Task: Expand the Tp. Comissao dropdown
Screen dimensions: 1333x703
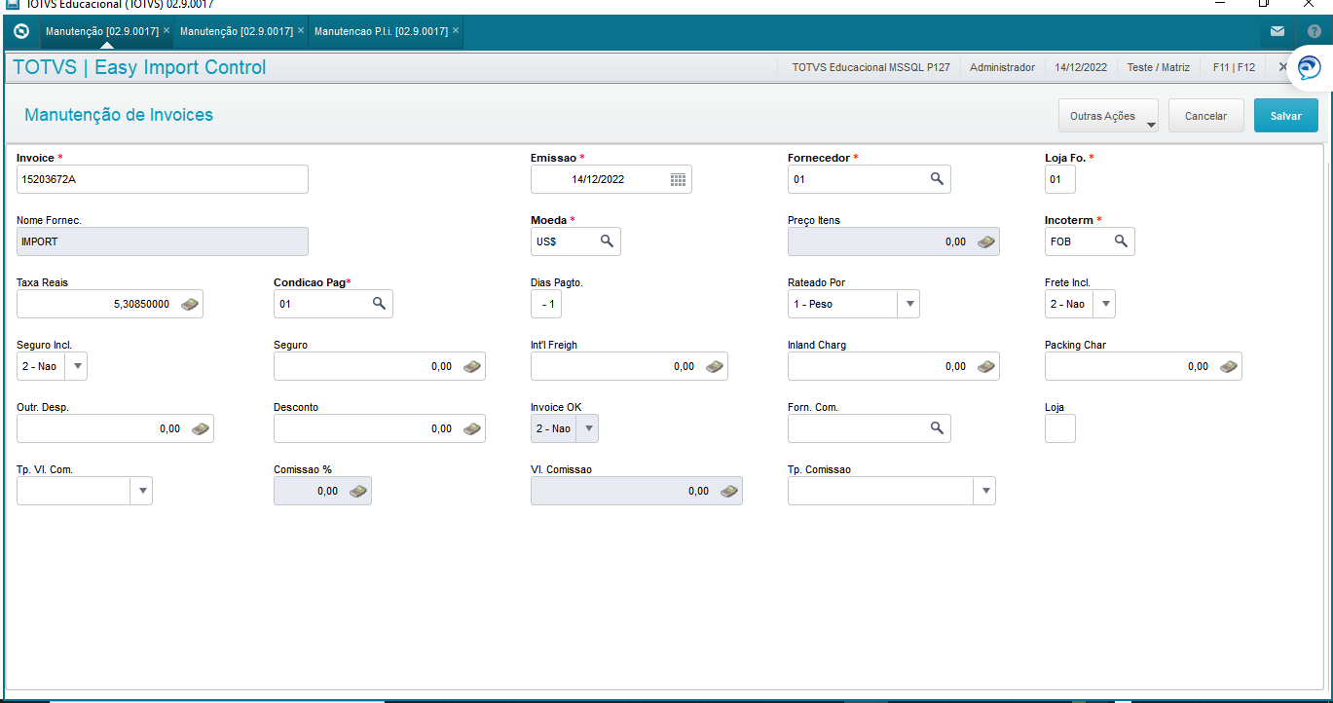Action: click(x=984, y=491)
